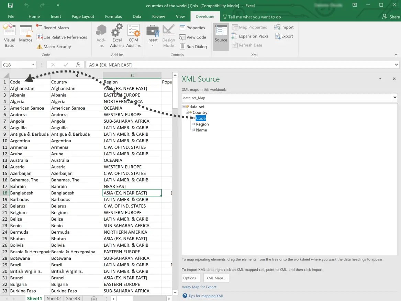The image size is (401, 301).
Task: Click Verify Map for Export link
Action: click(200, 287)
